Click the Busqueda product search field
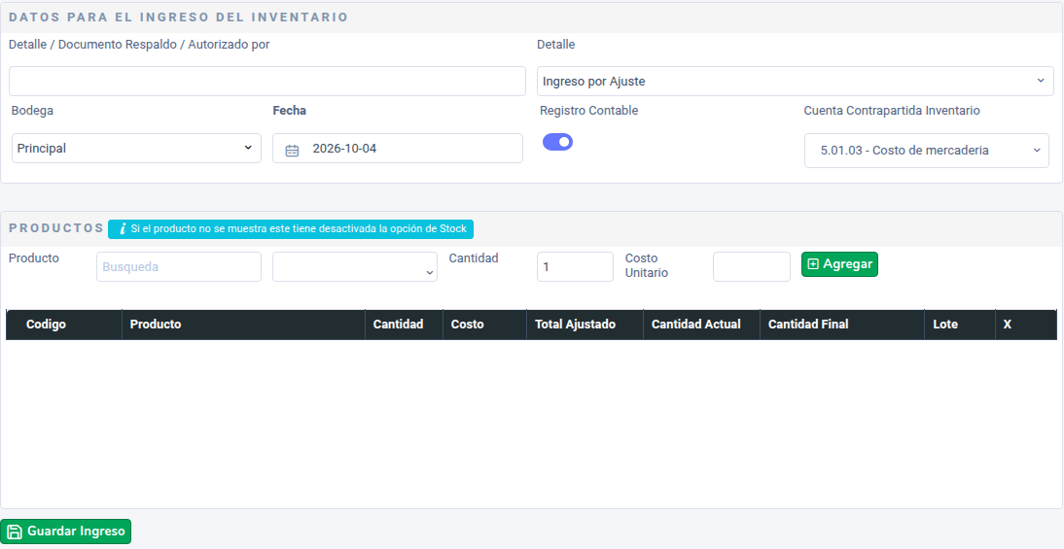Viewport: 1064px width, 549px height. (x=178, y=267)
